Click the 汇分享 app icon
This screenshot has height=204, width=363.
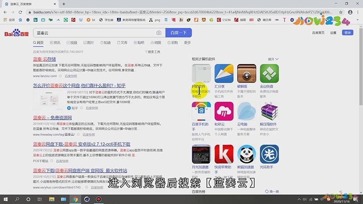[224, 73]
